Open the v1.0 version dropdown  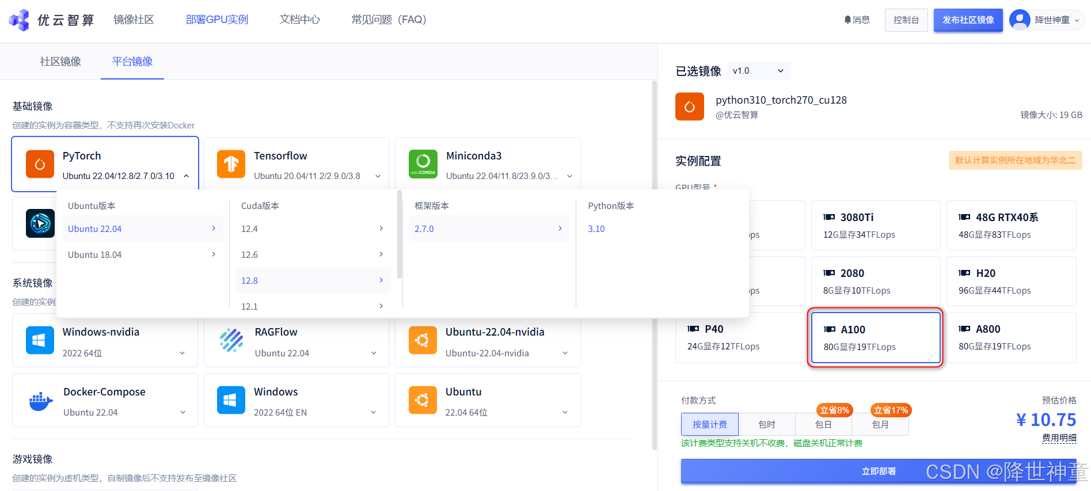tap(759, 71)
